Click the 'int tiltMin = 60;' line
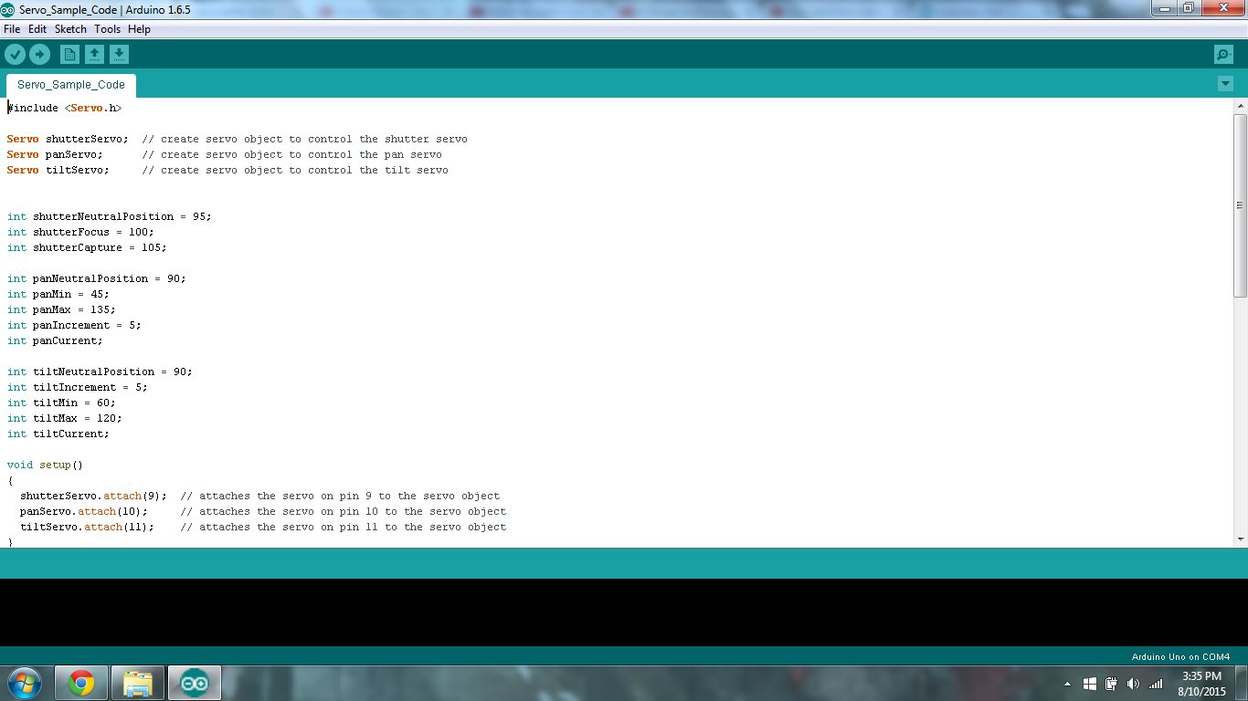 (61, 403)
